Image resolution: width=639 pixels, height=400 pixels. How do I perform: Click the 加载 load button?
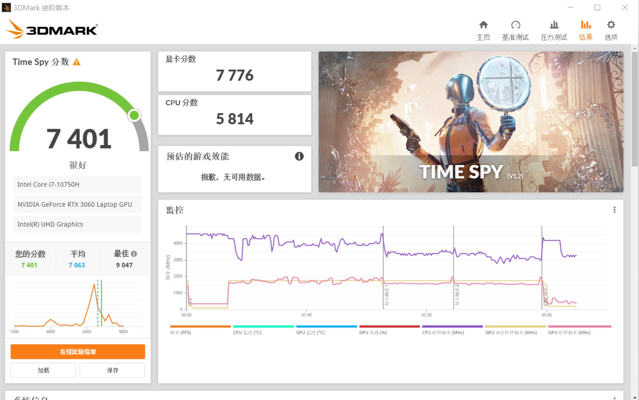[43, 370]
